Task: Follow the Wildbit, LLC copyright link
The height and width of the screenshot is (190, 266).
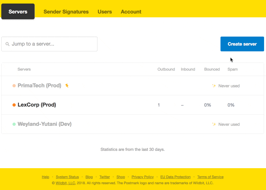Action: click(65, 183)
